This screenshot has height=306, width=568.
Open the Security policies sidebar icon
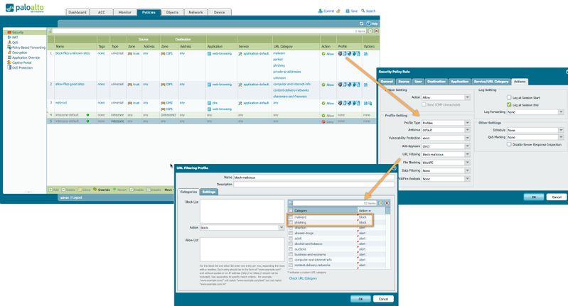pyautogui.click(x=9, y=32)
